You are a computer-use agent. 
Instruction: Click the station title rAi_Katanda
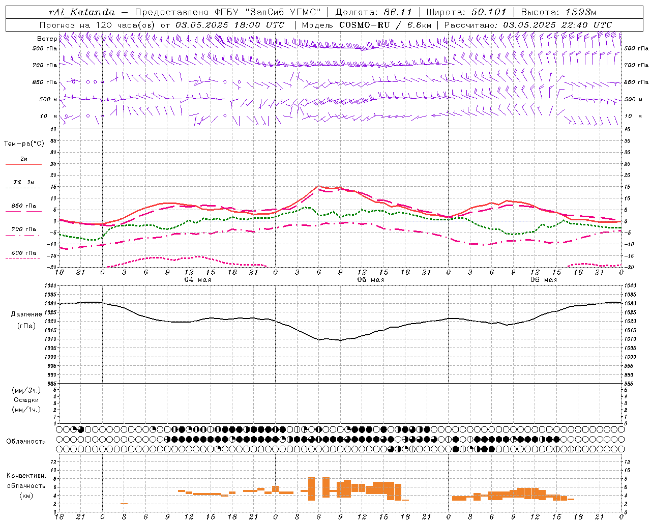(x=82, y=12)
